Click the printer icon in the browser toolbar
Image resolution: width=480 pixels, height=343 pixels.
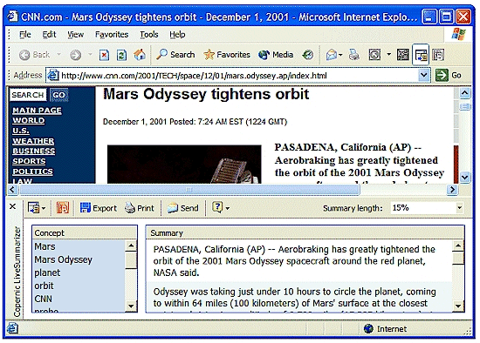(x=353, y=55)
